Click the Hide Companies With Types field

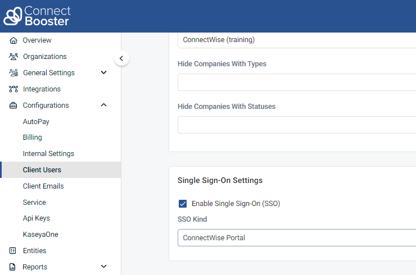296,82
